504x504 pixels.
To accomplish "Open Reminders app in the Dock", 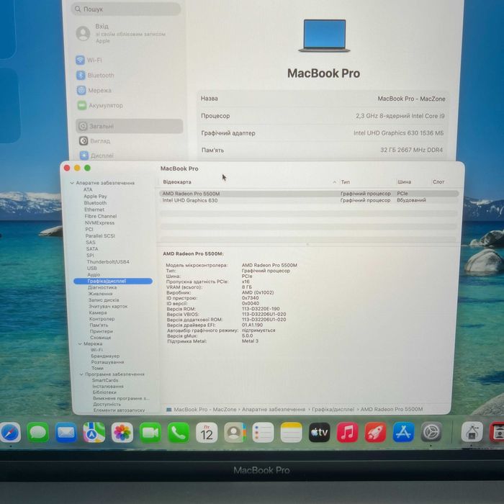I will click(263, 433).
